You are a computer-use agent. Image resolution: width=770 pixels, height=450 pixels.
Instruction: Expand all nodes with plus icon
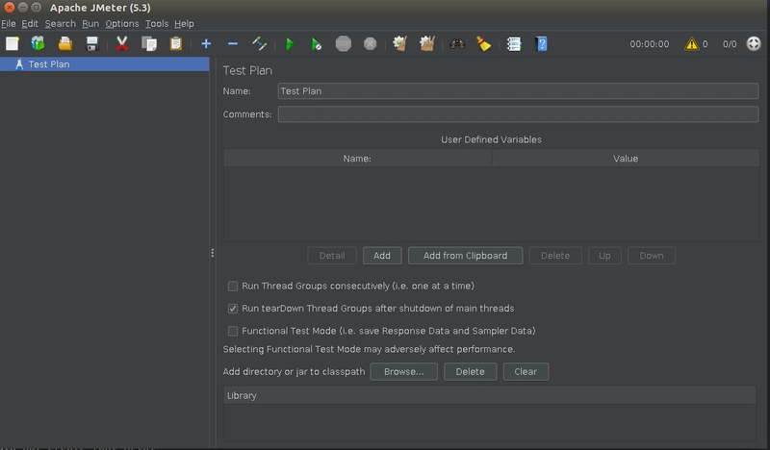[206, 44]
